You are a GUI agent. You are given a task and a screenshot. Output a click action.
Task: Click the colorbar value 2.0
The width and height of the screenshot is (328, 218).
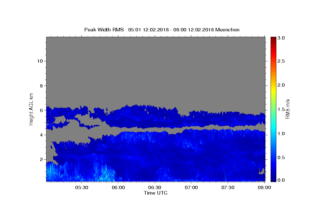point(282,85)
